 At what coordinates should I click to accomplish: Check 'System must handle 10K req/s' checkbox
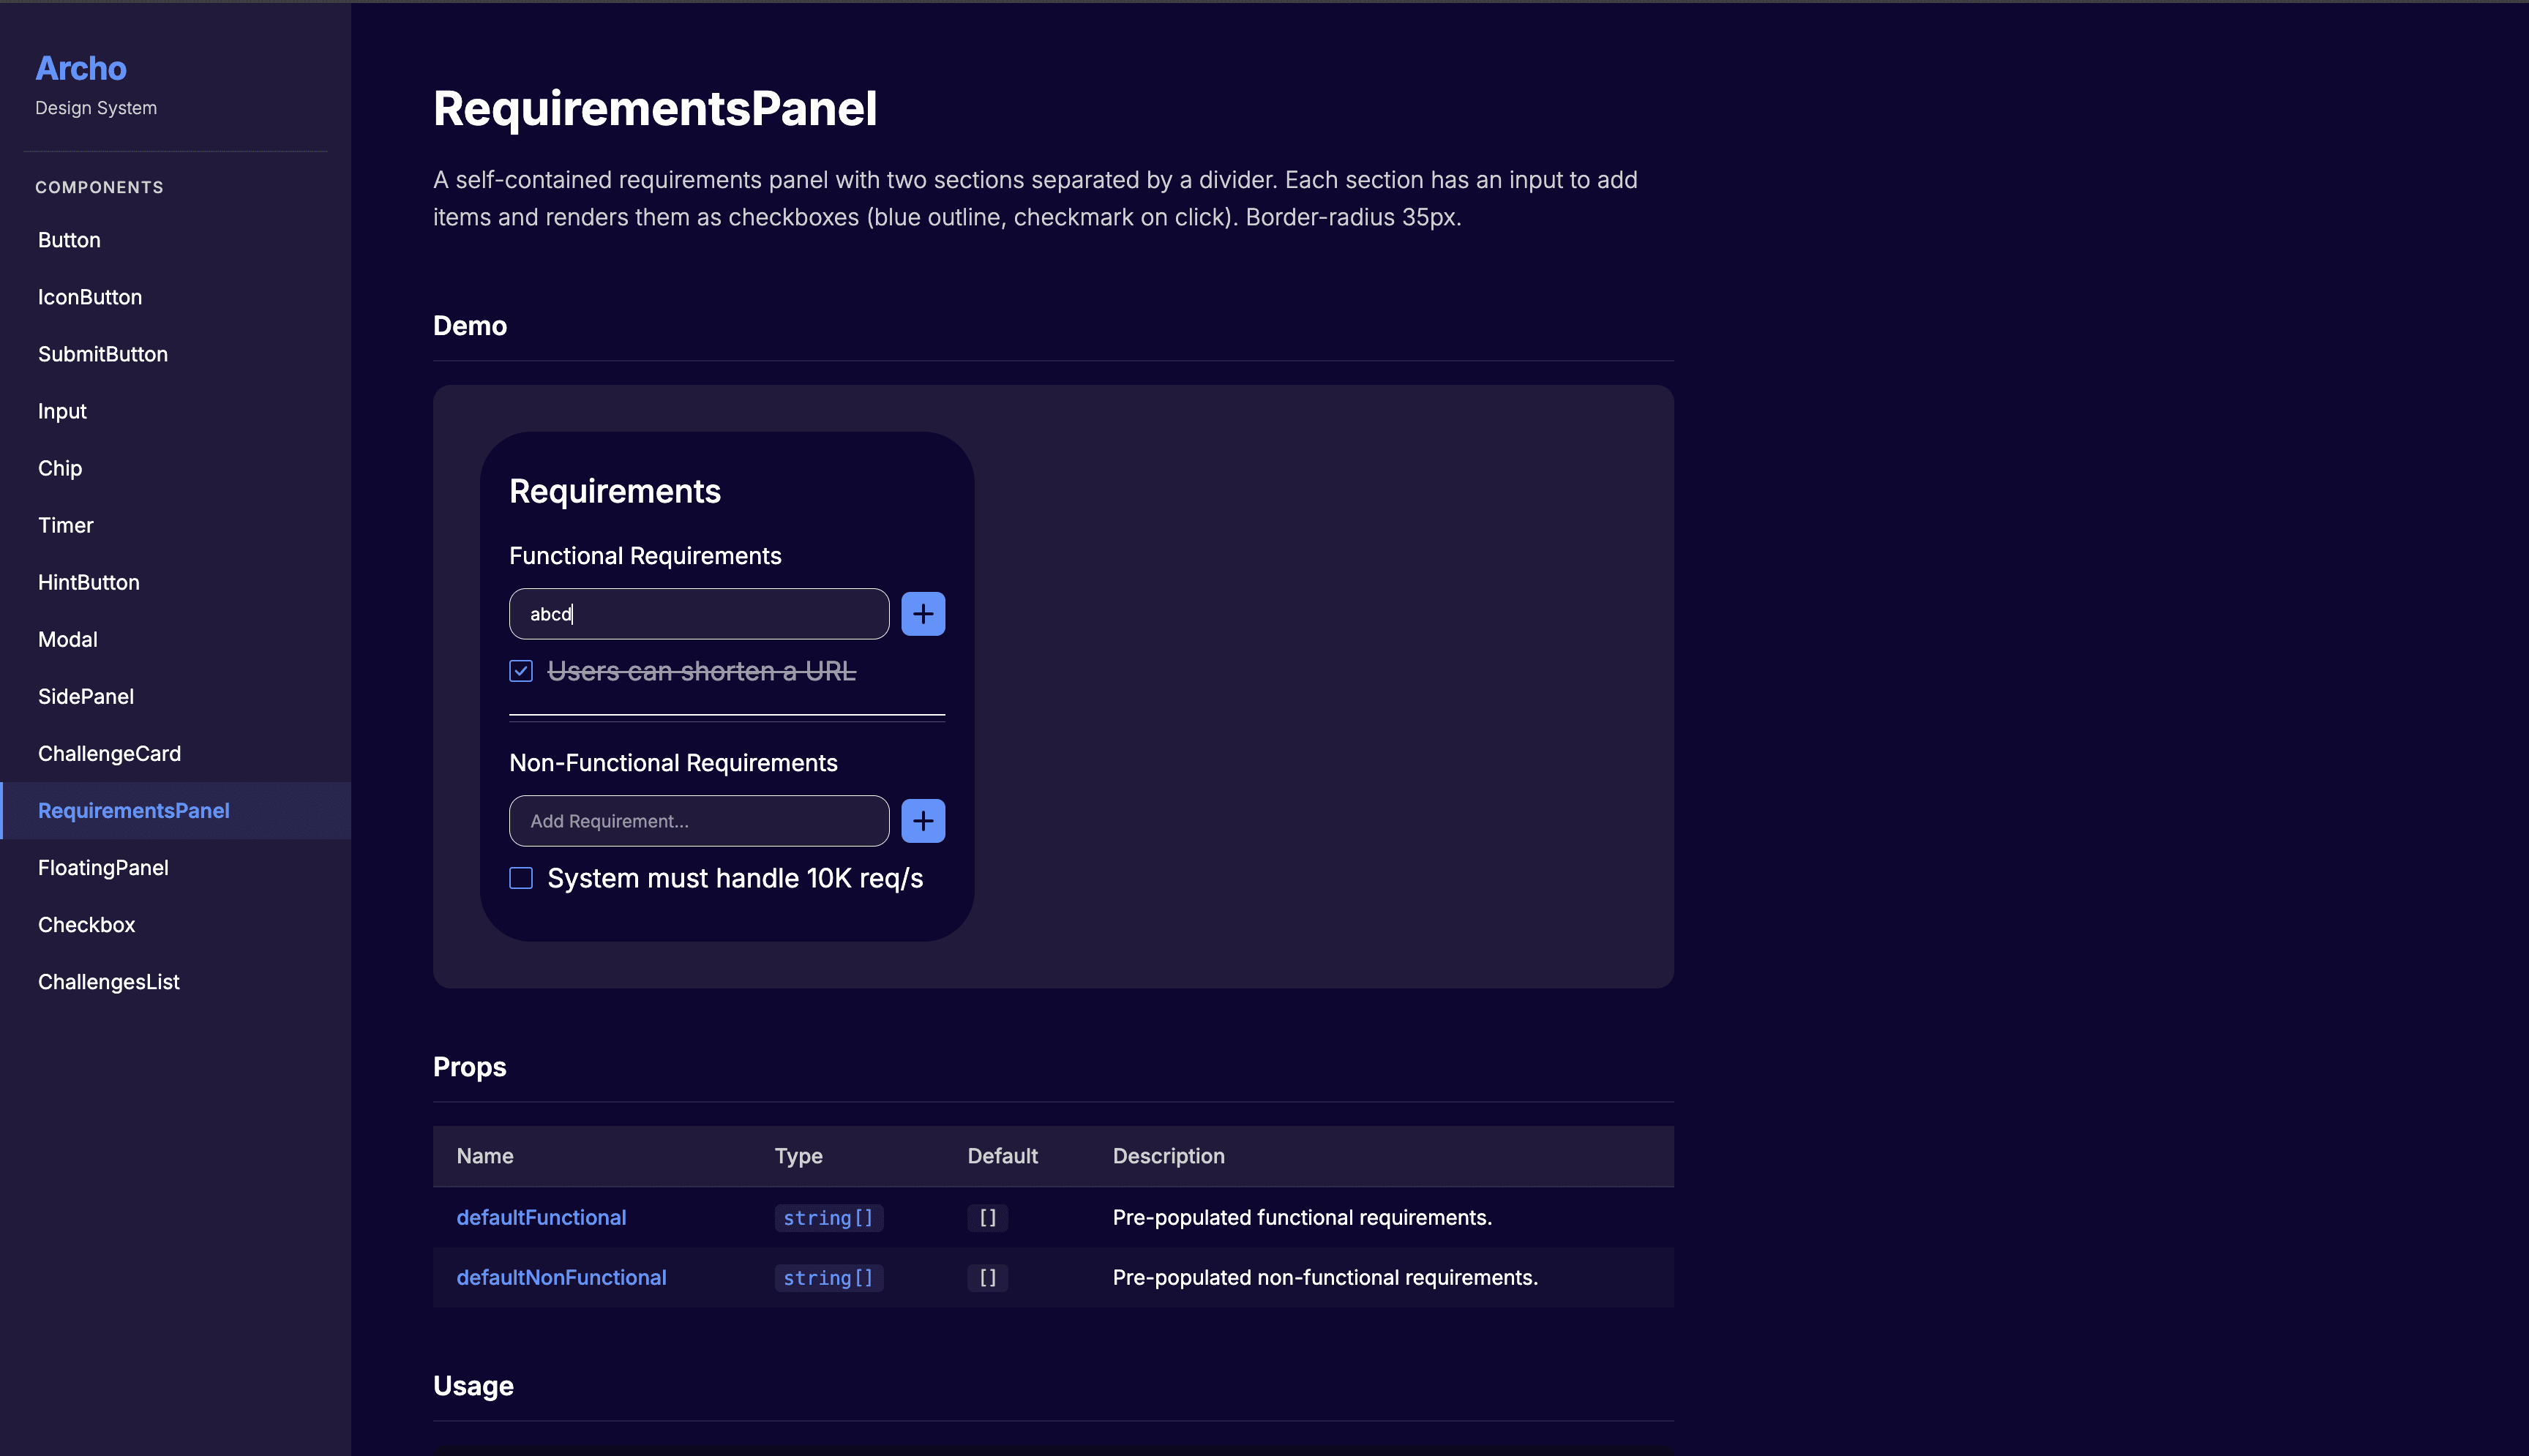(521, 878)
